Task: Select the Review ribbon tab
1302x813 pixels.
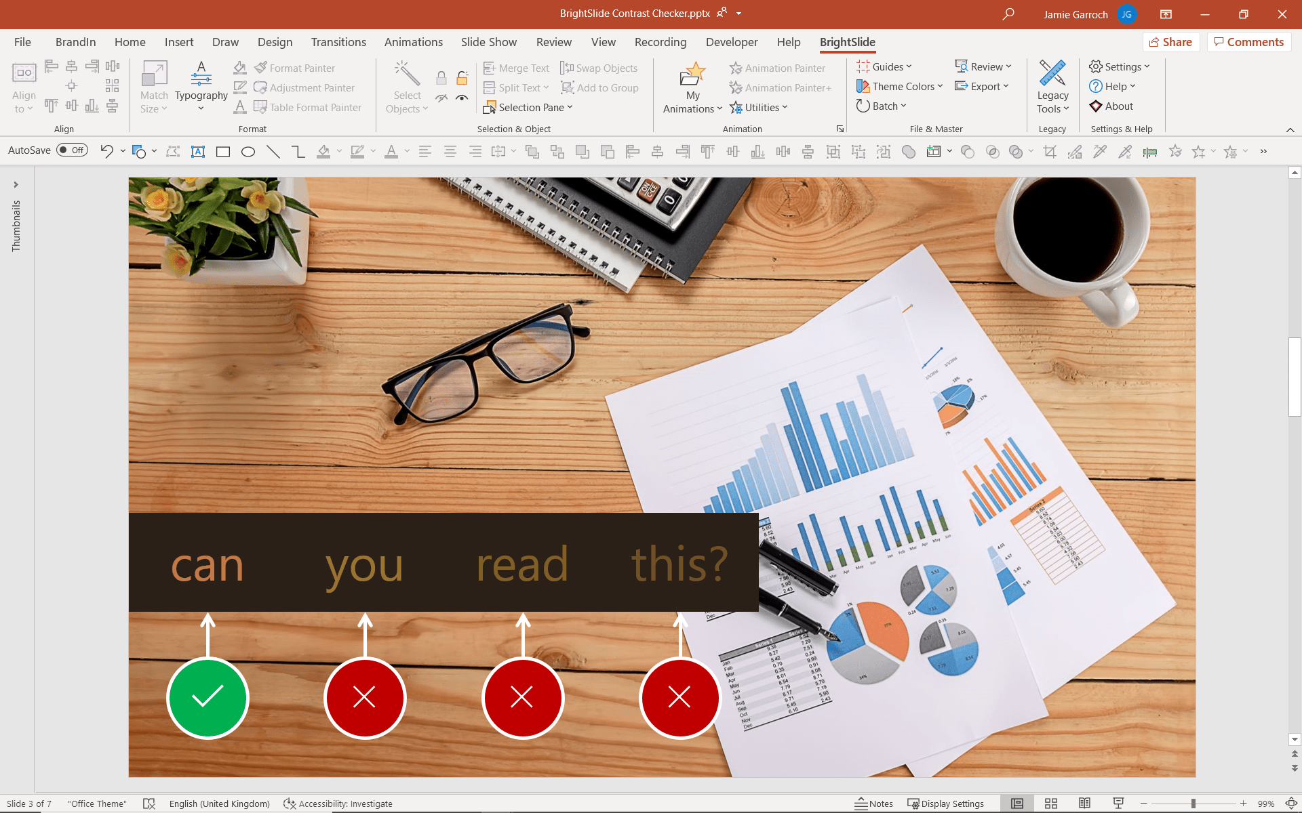Action: [x=554, y=41]
